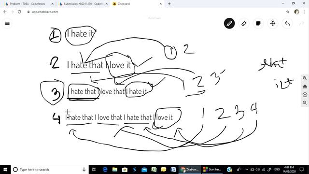The width and height of the screenshot is (309, 174).
Task: Select the pen drawing tool
Action: pos(229,24)
